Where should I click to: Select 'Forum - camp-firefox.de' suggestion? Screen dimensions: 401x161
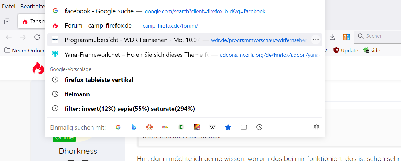(x=185, y=25)
